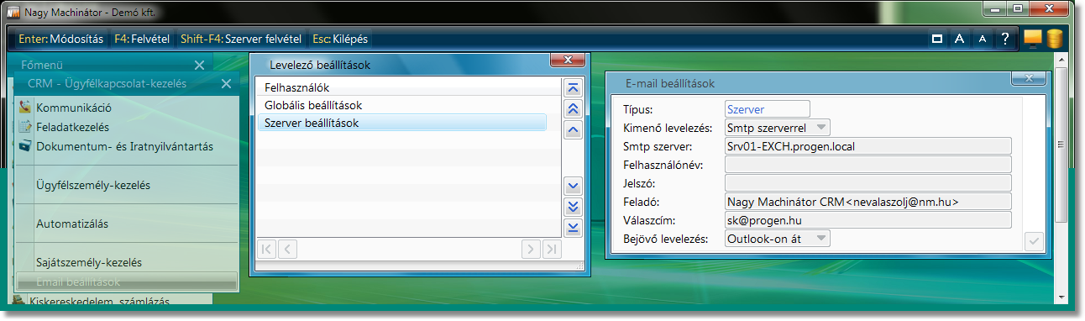Viewport: 1085px width, 321px height.
Task: Close the Levelező beállítások window
Action: [x=568, y=60]
